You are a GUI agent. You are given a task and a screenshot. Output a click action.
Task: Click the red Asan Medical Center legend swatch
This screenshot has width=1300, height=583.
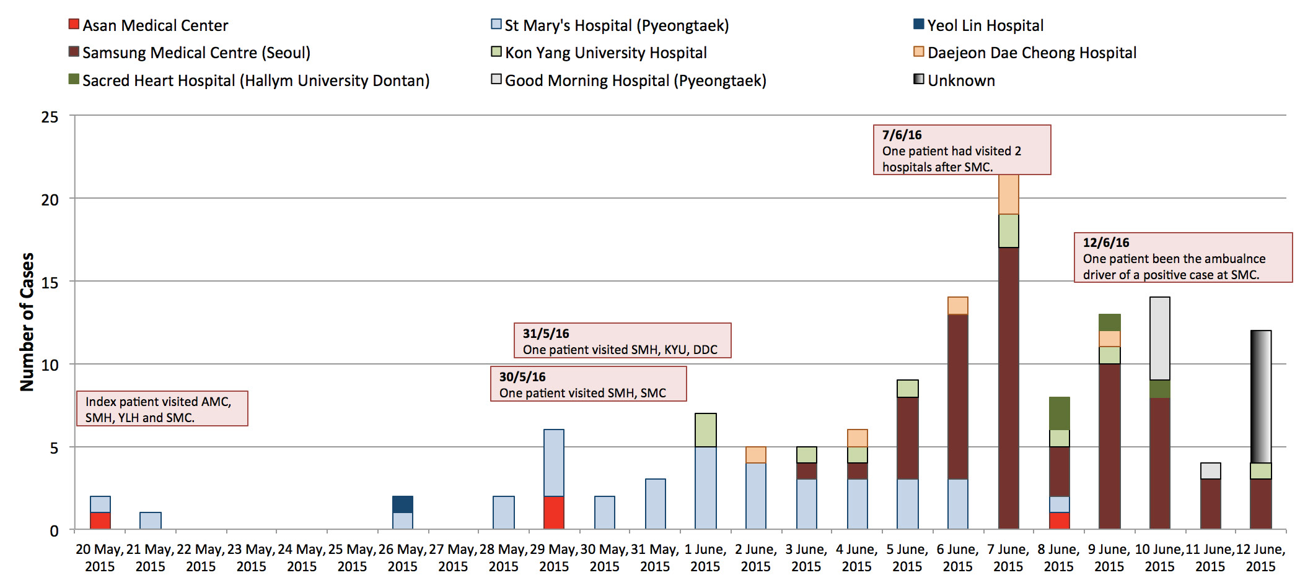coord(74,25)
